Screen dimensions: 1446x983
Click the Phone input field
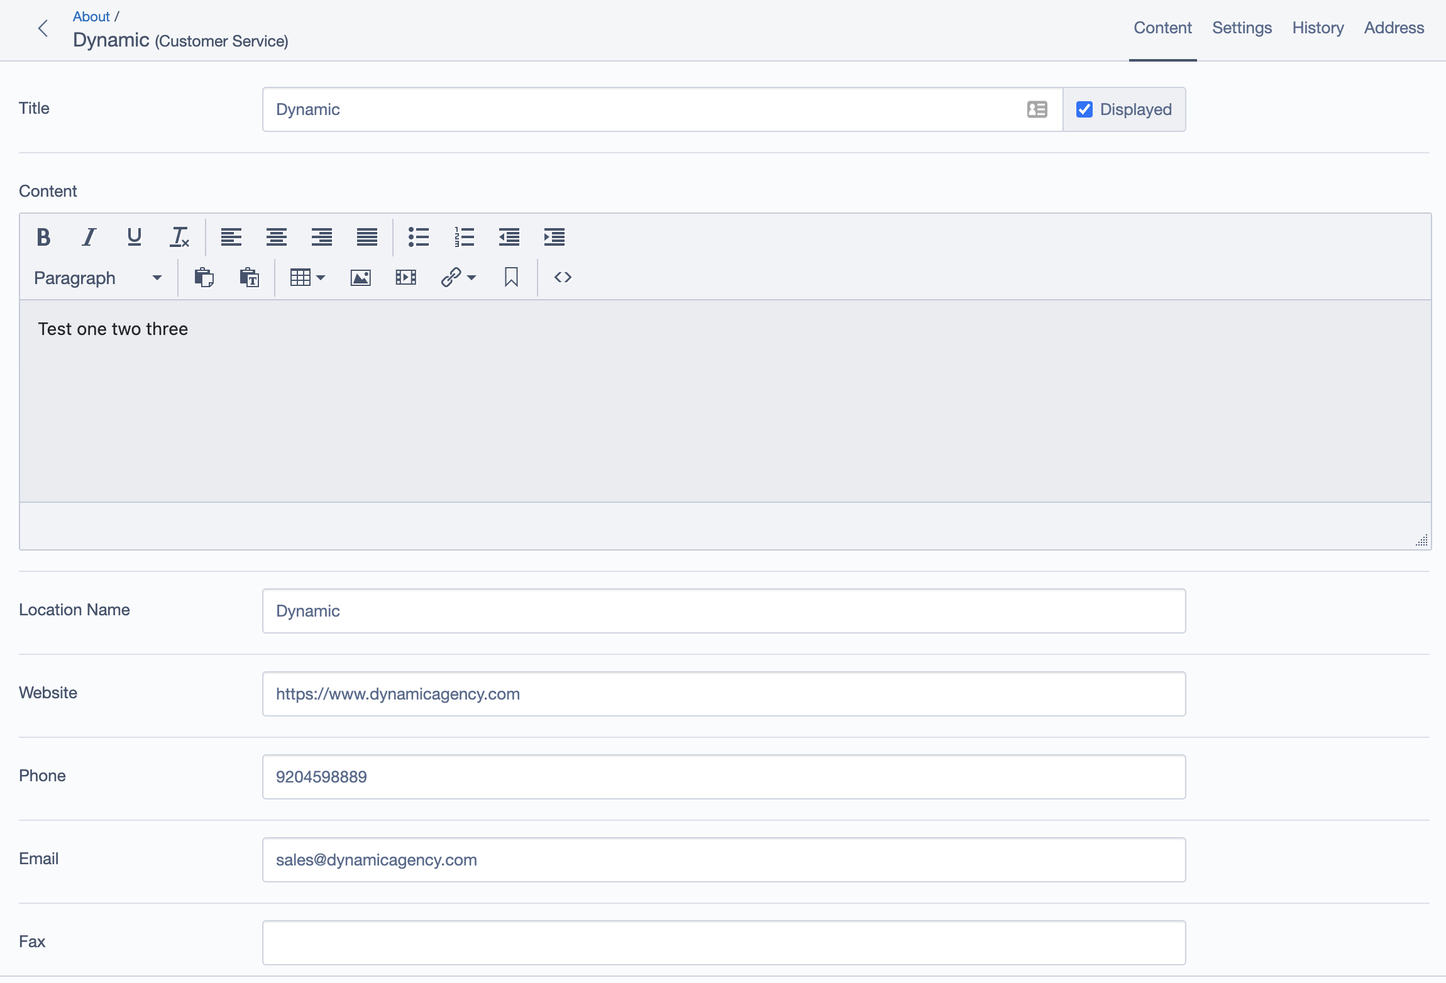tap(723, 776)
